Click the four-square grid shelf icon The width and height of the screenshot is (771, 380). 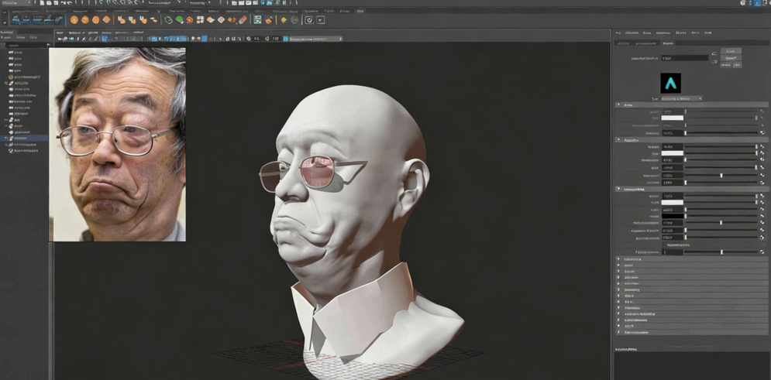pos(200,19)
